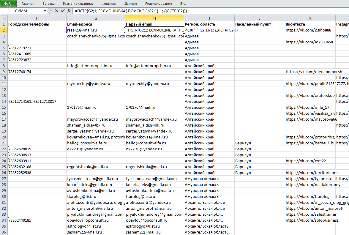Click anton_maioroff@mail.ru in column H
This screenshot has width=349, height=235.
154,208
